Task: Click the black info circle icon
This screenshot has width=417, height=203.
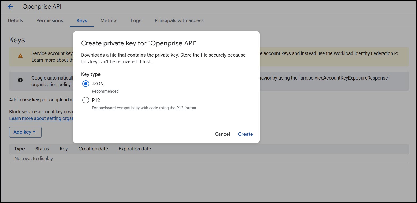Action: point(20,80)
